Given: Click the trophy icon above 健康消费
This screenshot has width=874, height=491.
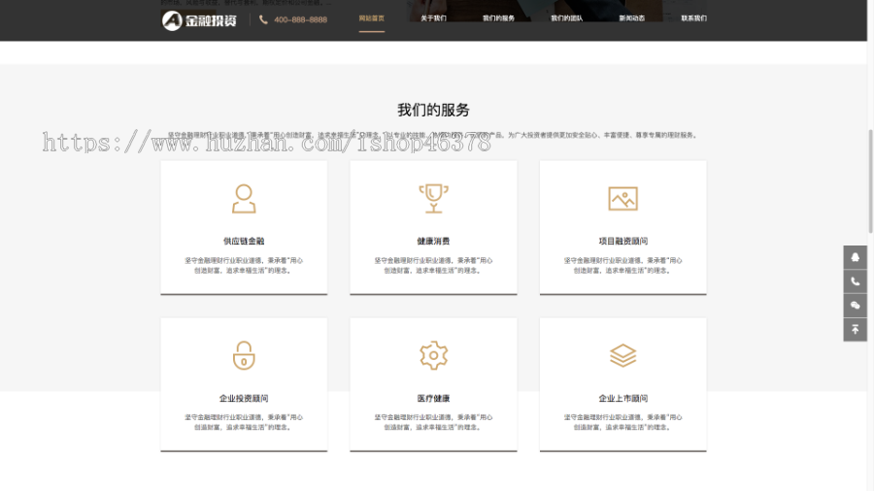Looking at the screenshot, I should click(x=434, y=199).
